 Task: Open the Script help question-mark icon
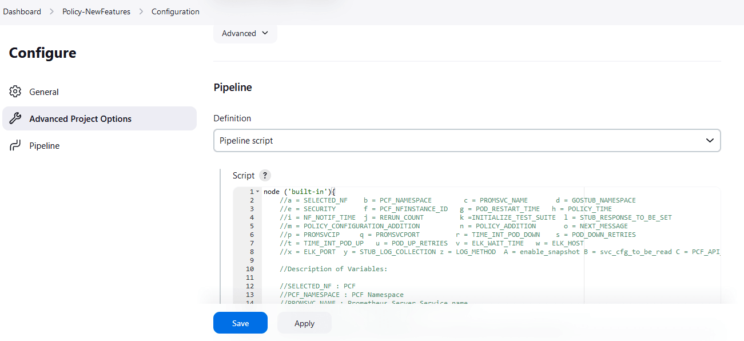pyautogui.click(x=264, y=176)
